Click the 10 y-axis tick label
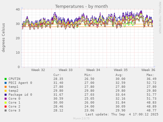This screenshot has width=163, height=122. pyautogui.click(x=18, y=53)
